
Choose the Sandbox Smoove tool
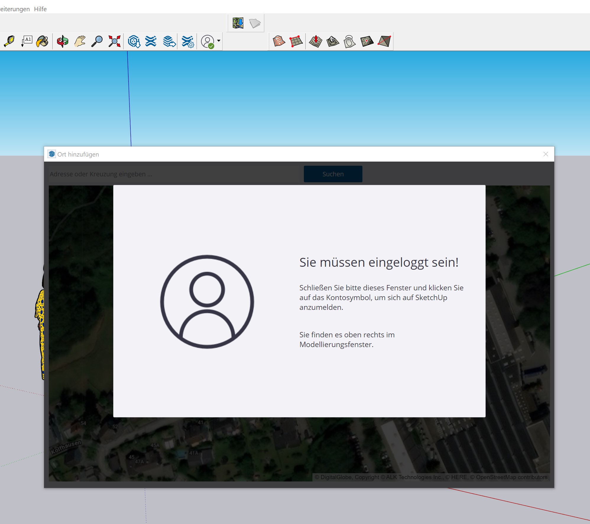point(315,41)
